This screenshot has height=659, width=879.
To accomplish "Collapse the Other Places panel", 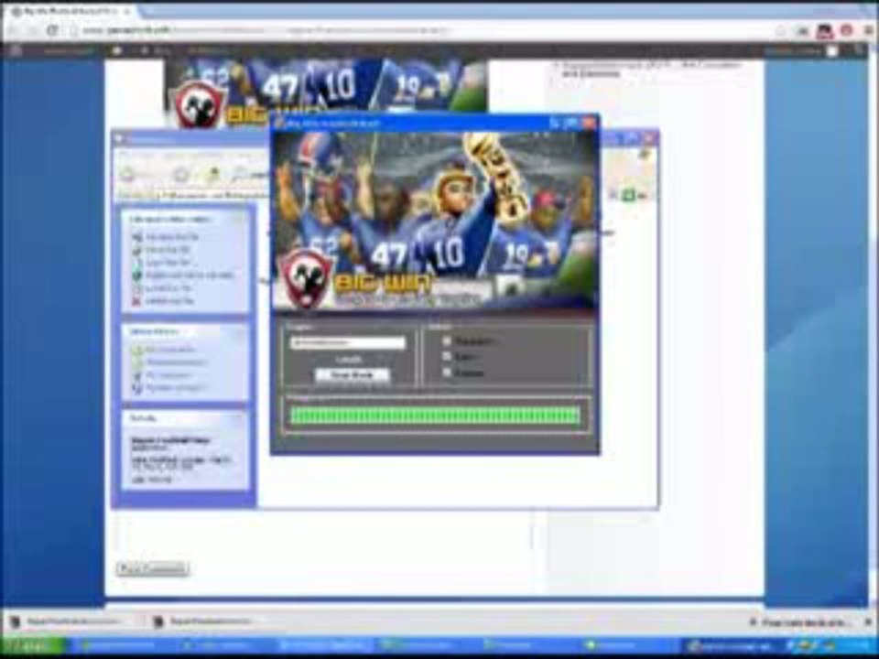I will tap(239, 331).
